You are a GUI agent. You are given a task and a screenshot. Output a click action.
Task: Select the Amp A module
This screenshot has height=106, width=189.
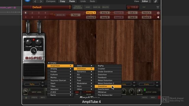tap(105, 13)
